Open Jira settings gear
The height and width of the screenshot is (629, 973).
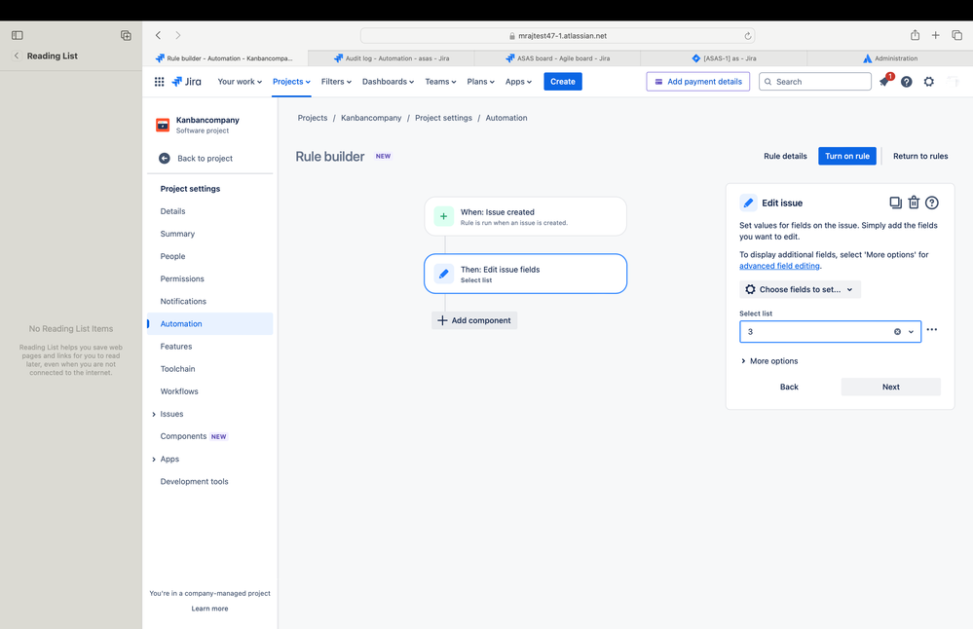click(x=929, y=82)
